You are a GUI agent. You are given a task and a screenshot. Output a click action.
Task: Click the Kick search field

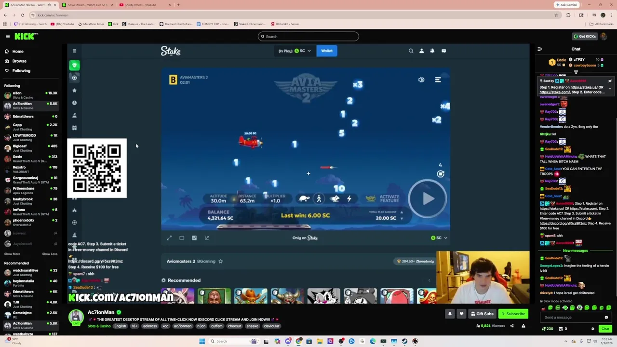308,36
